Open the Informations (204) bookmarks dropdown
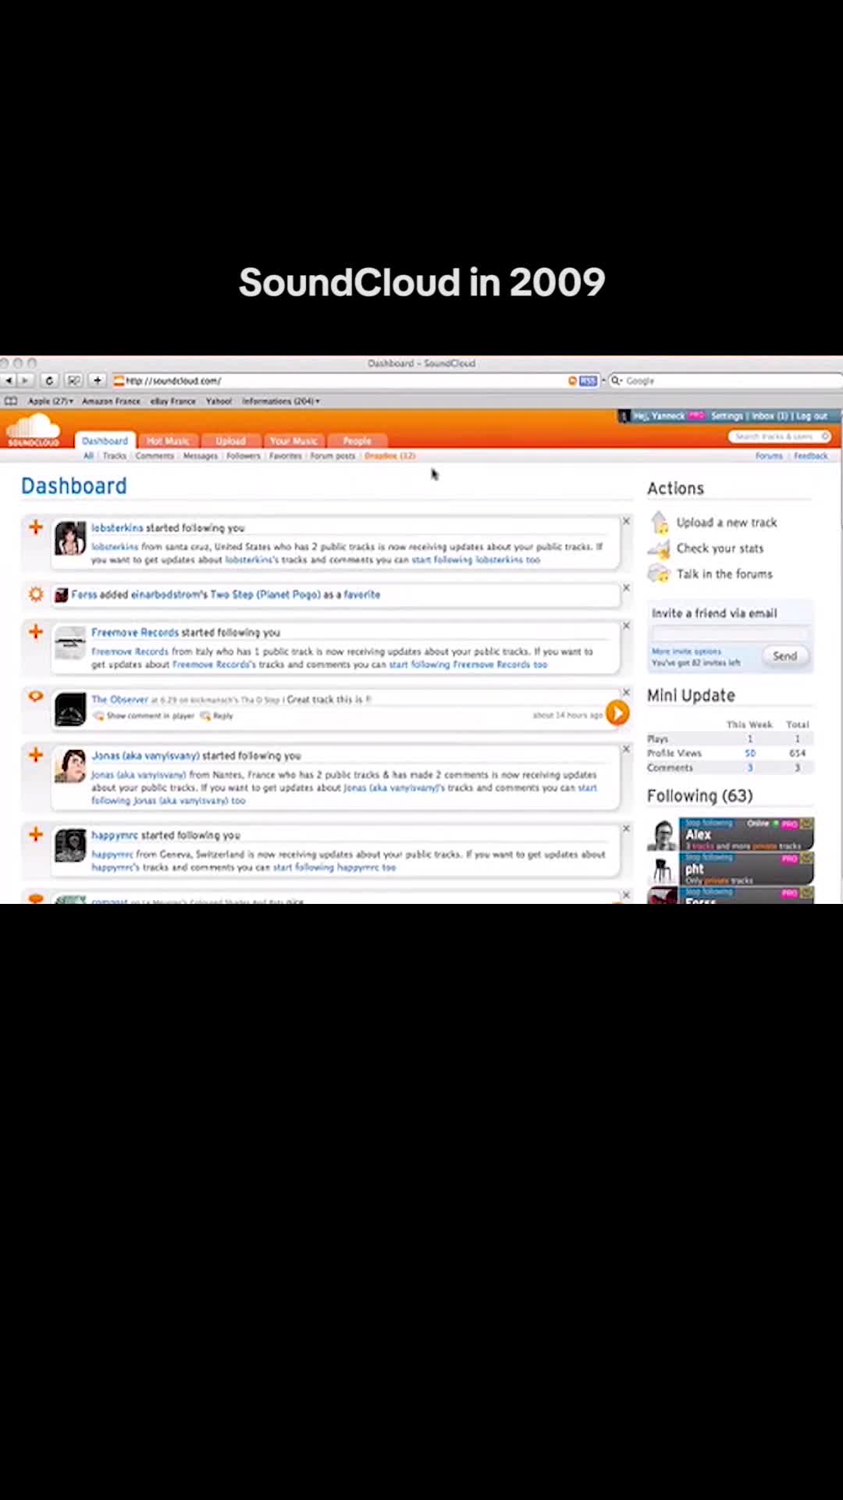The height and width of the screenshot is (1500, 843). [281, 401]
